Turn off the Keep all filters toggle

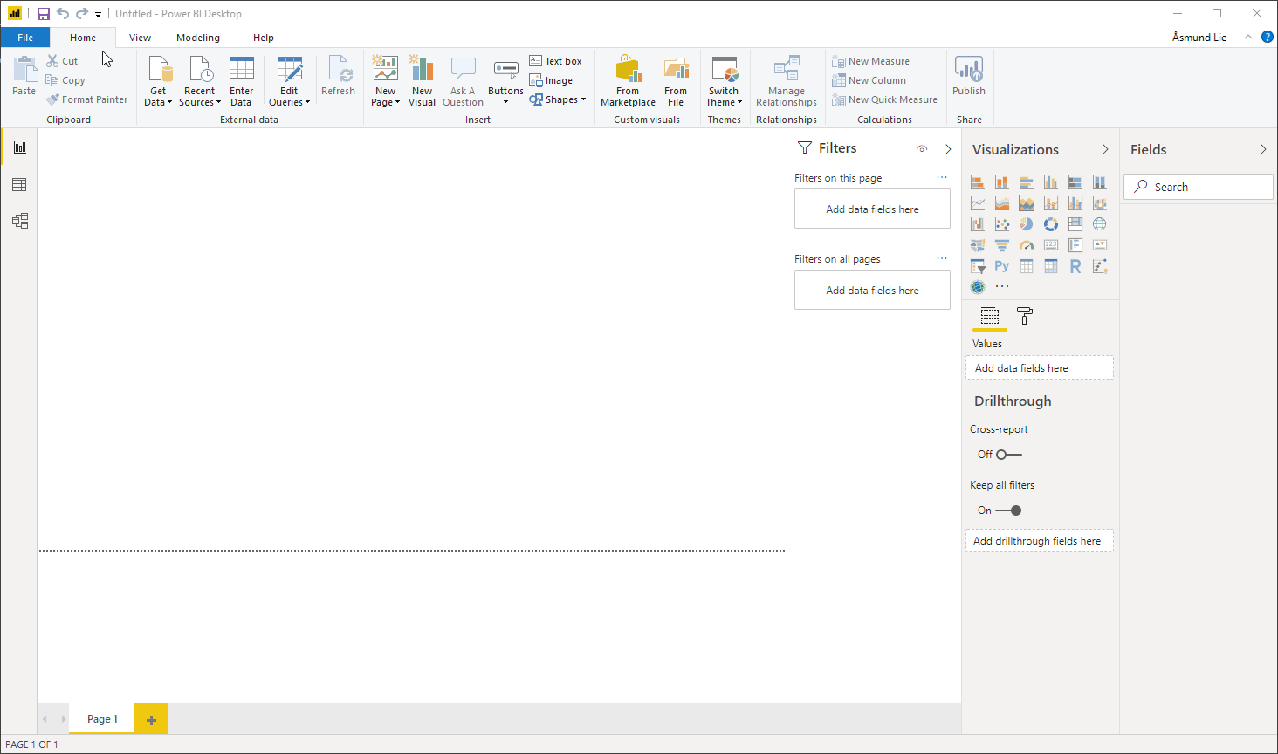[x=1008, y=511]
